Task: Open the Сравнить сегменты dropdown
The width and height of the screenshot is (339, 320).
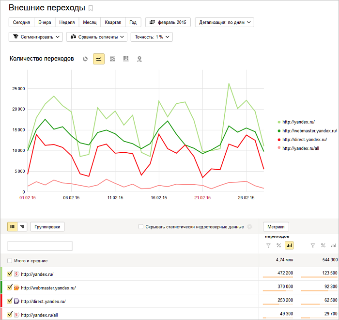Action: click(x=97, y=37)
